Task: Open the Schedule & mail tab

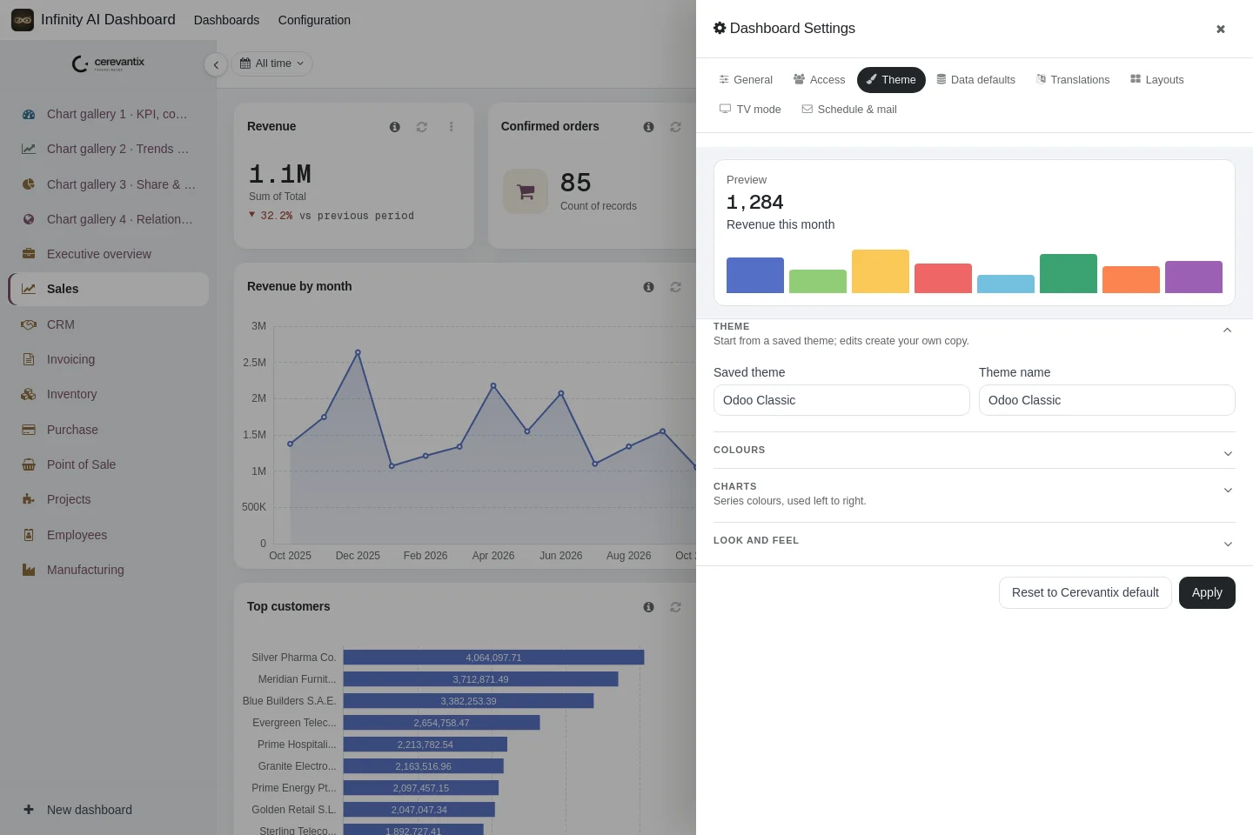Action: [849, 110]
